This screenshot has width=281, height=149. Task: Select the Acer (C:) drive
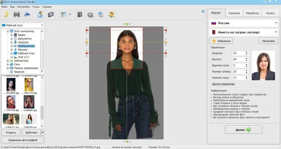pos(23,57)
